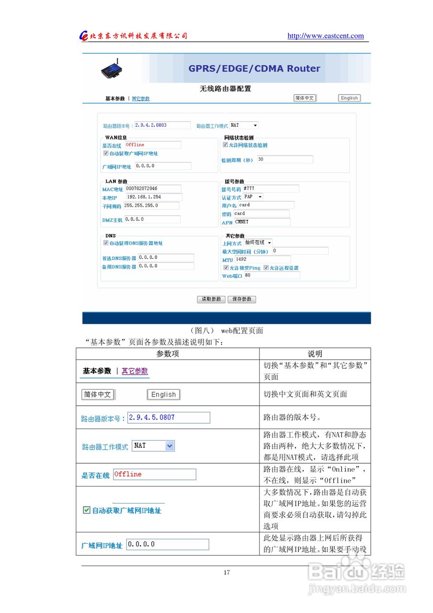Screen dimensions: 433x613
Task: Select 简体中文 language option
Action: click(305, 98)
